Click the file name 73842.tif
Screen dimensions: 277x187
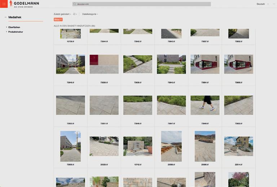point(138,41)
